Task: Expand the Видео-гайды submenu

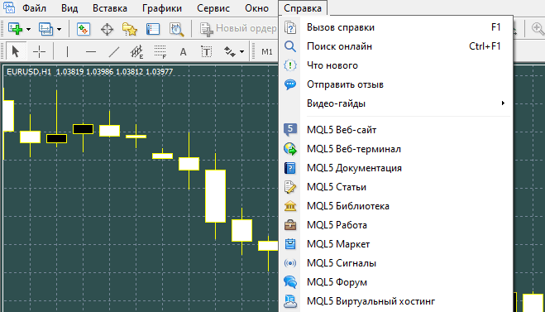Action: click(x=396, y=103)
